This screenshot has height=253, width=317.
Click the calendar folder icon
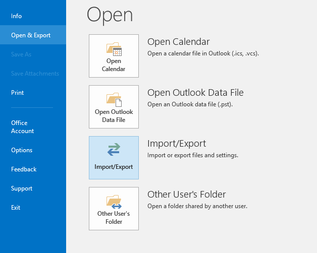click(x=114, y=49)
